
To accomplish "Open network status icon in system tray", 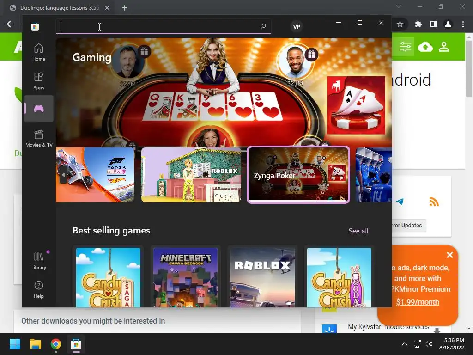I will [418, 344].
